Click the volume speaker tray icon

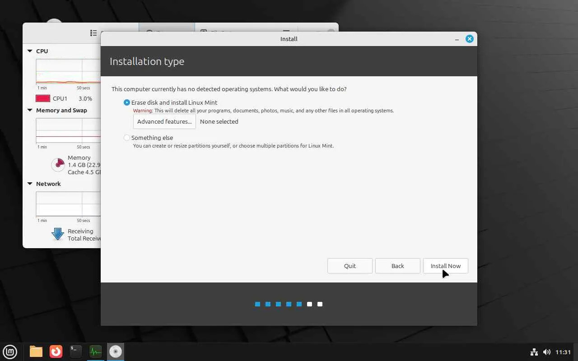click(x=546, y=352)
